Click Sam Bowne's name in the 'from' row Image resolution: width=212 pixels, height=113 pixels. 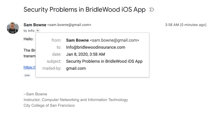(77, 40)
